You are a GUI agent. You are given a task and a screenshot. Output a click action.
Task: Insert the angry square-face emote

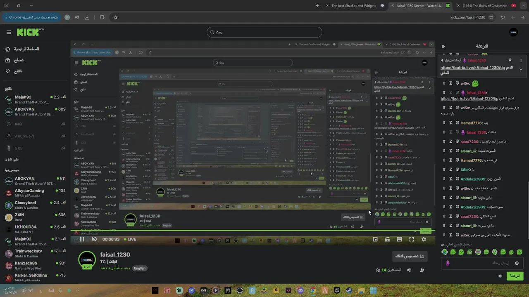pos(470,252)
